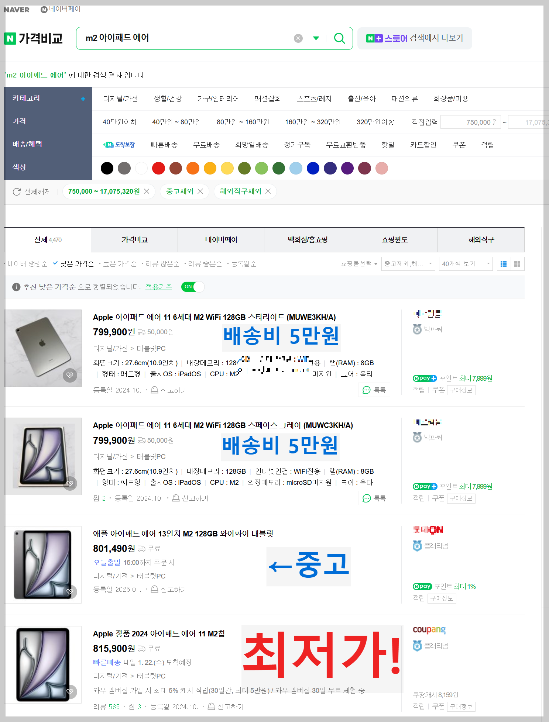
Task: Switch to grid view icon
Action: 517,264
